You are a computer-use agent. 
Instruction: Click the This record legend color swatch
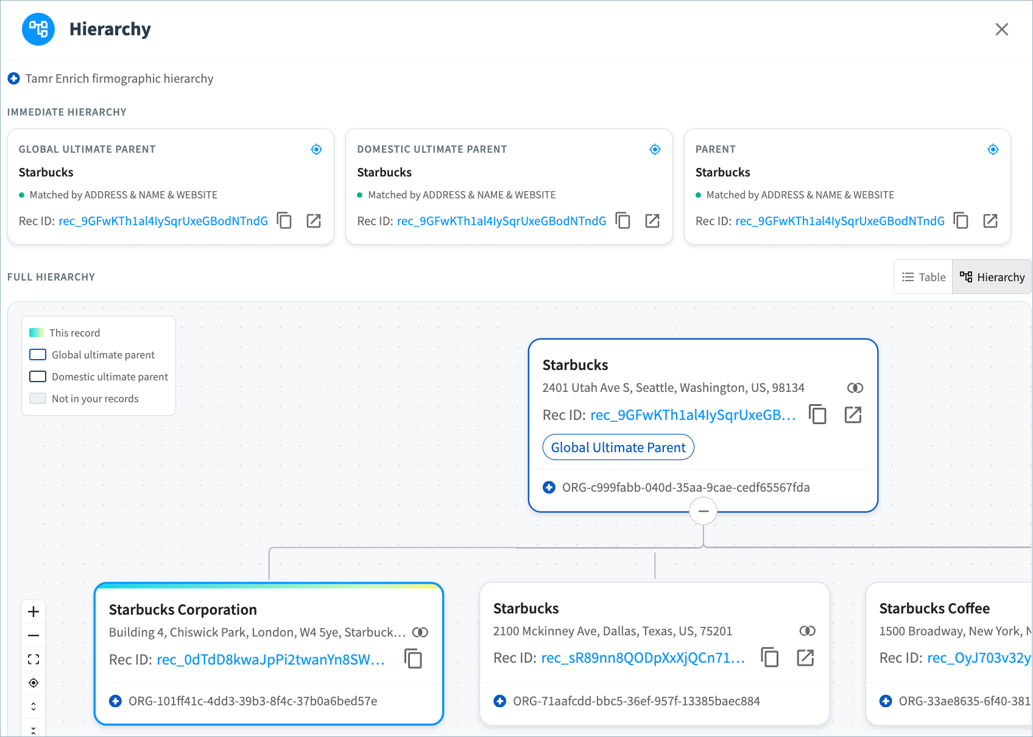pos(37,333)
